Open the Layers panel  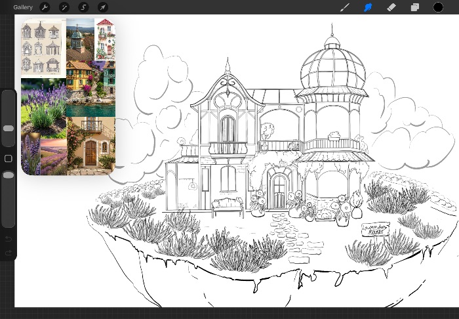pyautogui.click(x=415, y=7)
